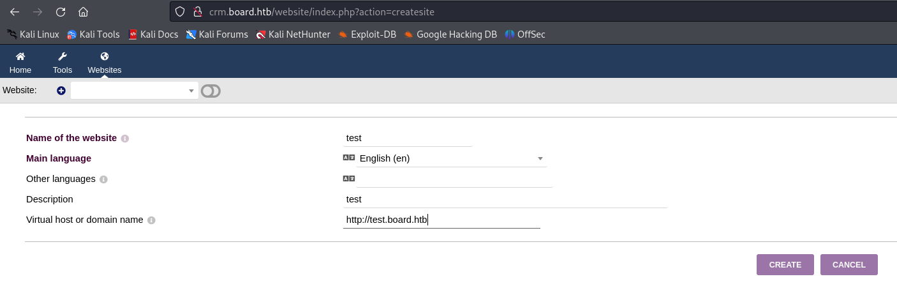The height and width of the screenshot is (295, 897).
Task: Click the Other languages selection field
Action: pos(454,179)
